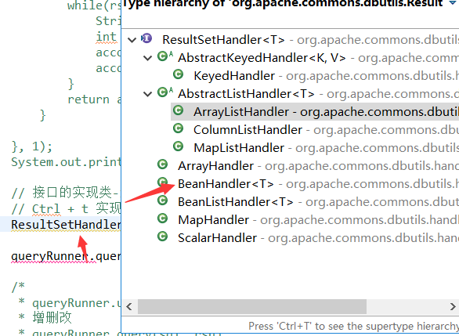Screen dimensions: 459x336
Task: Select the KeyedHandler entry
Action: [x=234, y=76]
